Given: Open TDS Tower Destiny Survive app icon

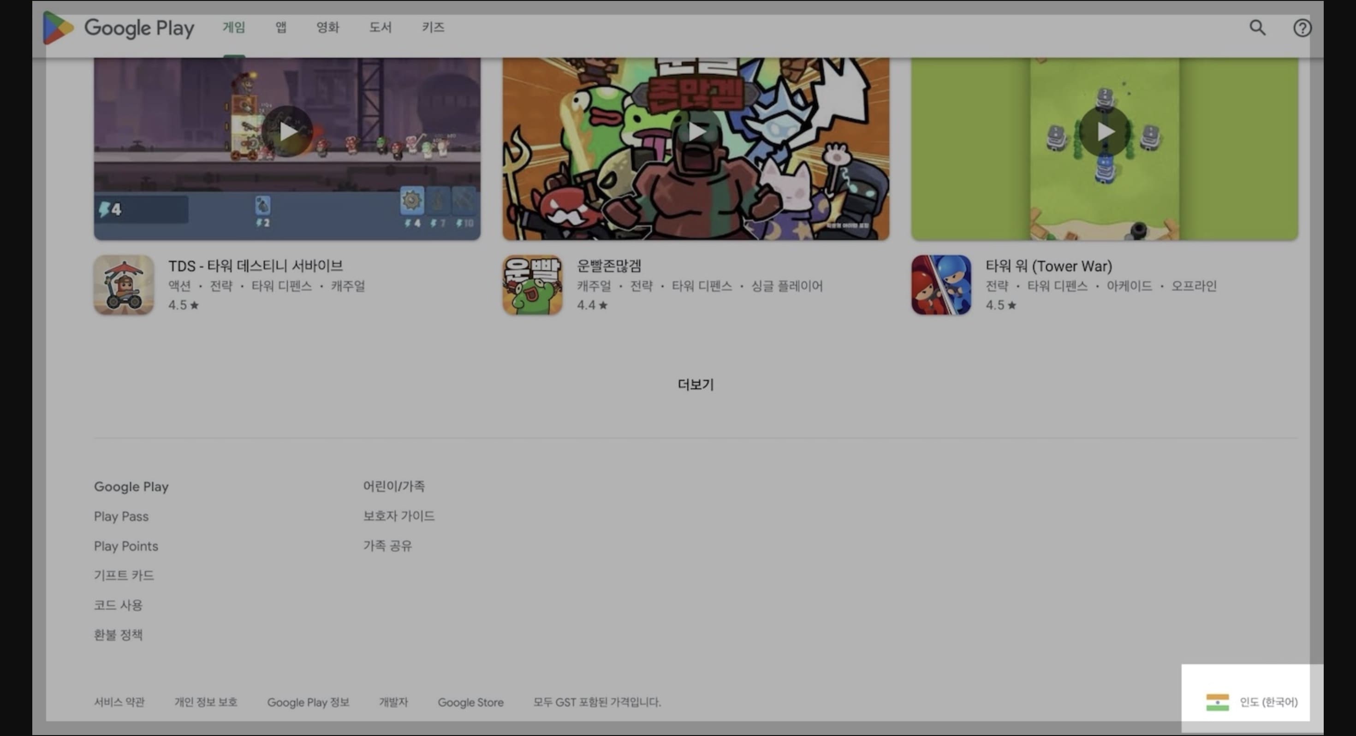Looking at the screenshot, I should 124,285.
